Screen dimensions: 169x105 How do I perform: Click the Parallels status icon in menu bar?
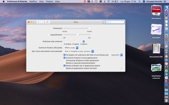click(x=85, y=1)
